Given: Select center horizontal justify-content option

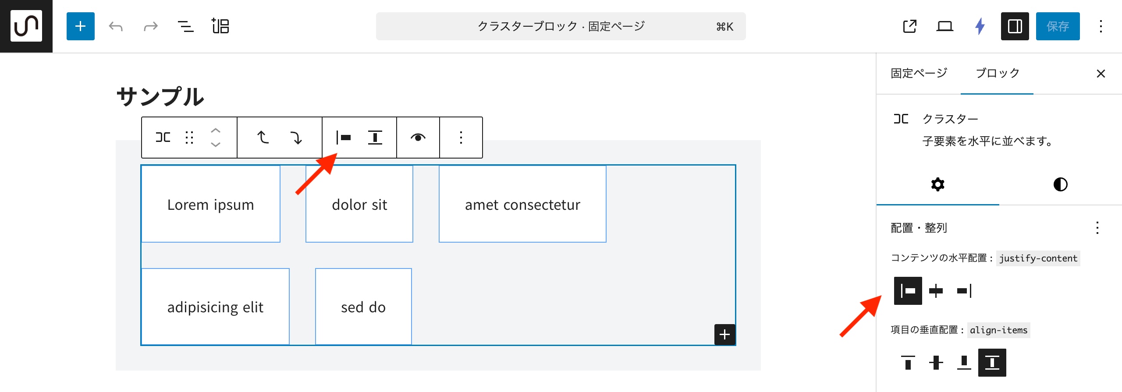Looking at the screenshot, I should (x=936, y=291).
